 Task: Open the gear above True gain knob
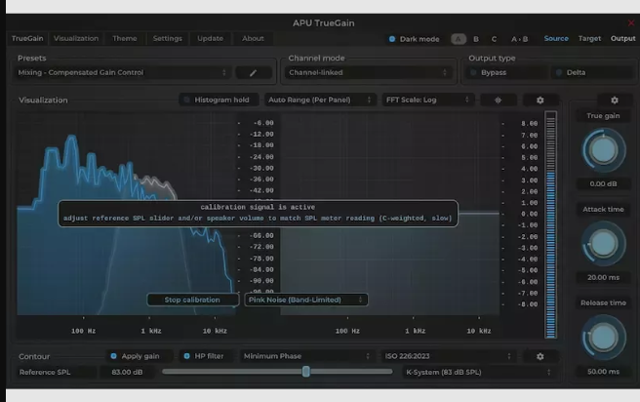click(615, 100)
